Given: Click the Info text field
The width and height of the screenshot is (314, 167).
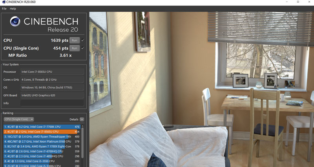Looking at the screenshot, I should [52, 103].
